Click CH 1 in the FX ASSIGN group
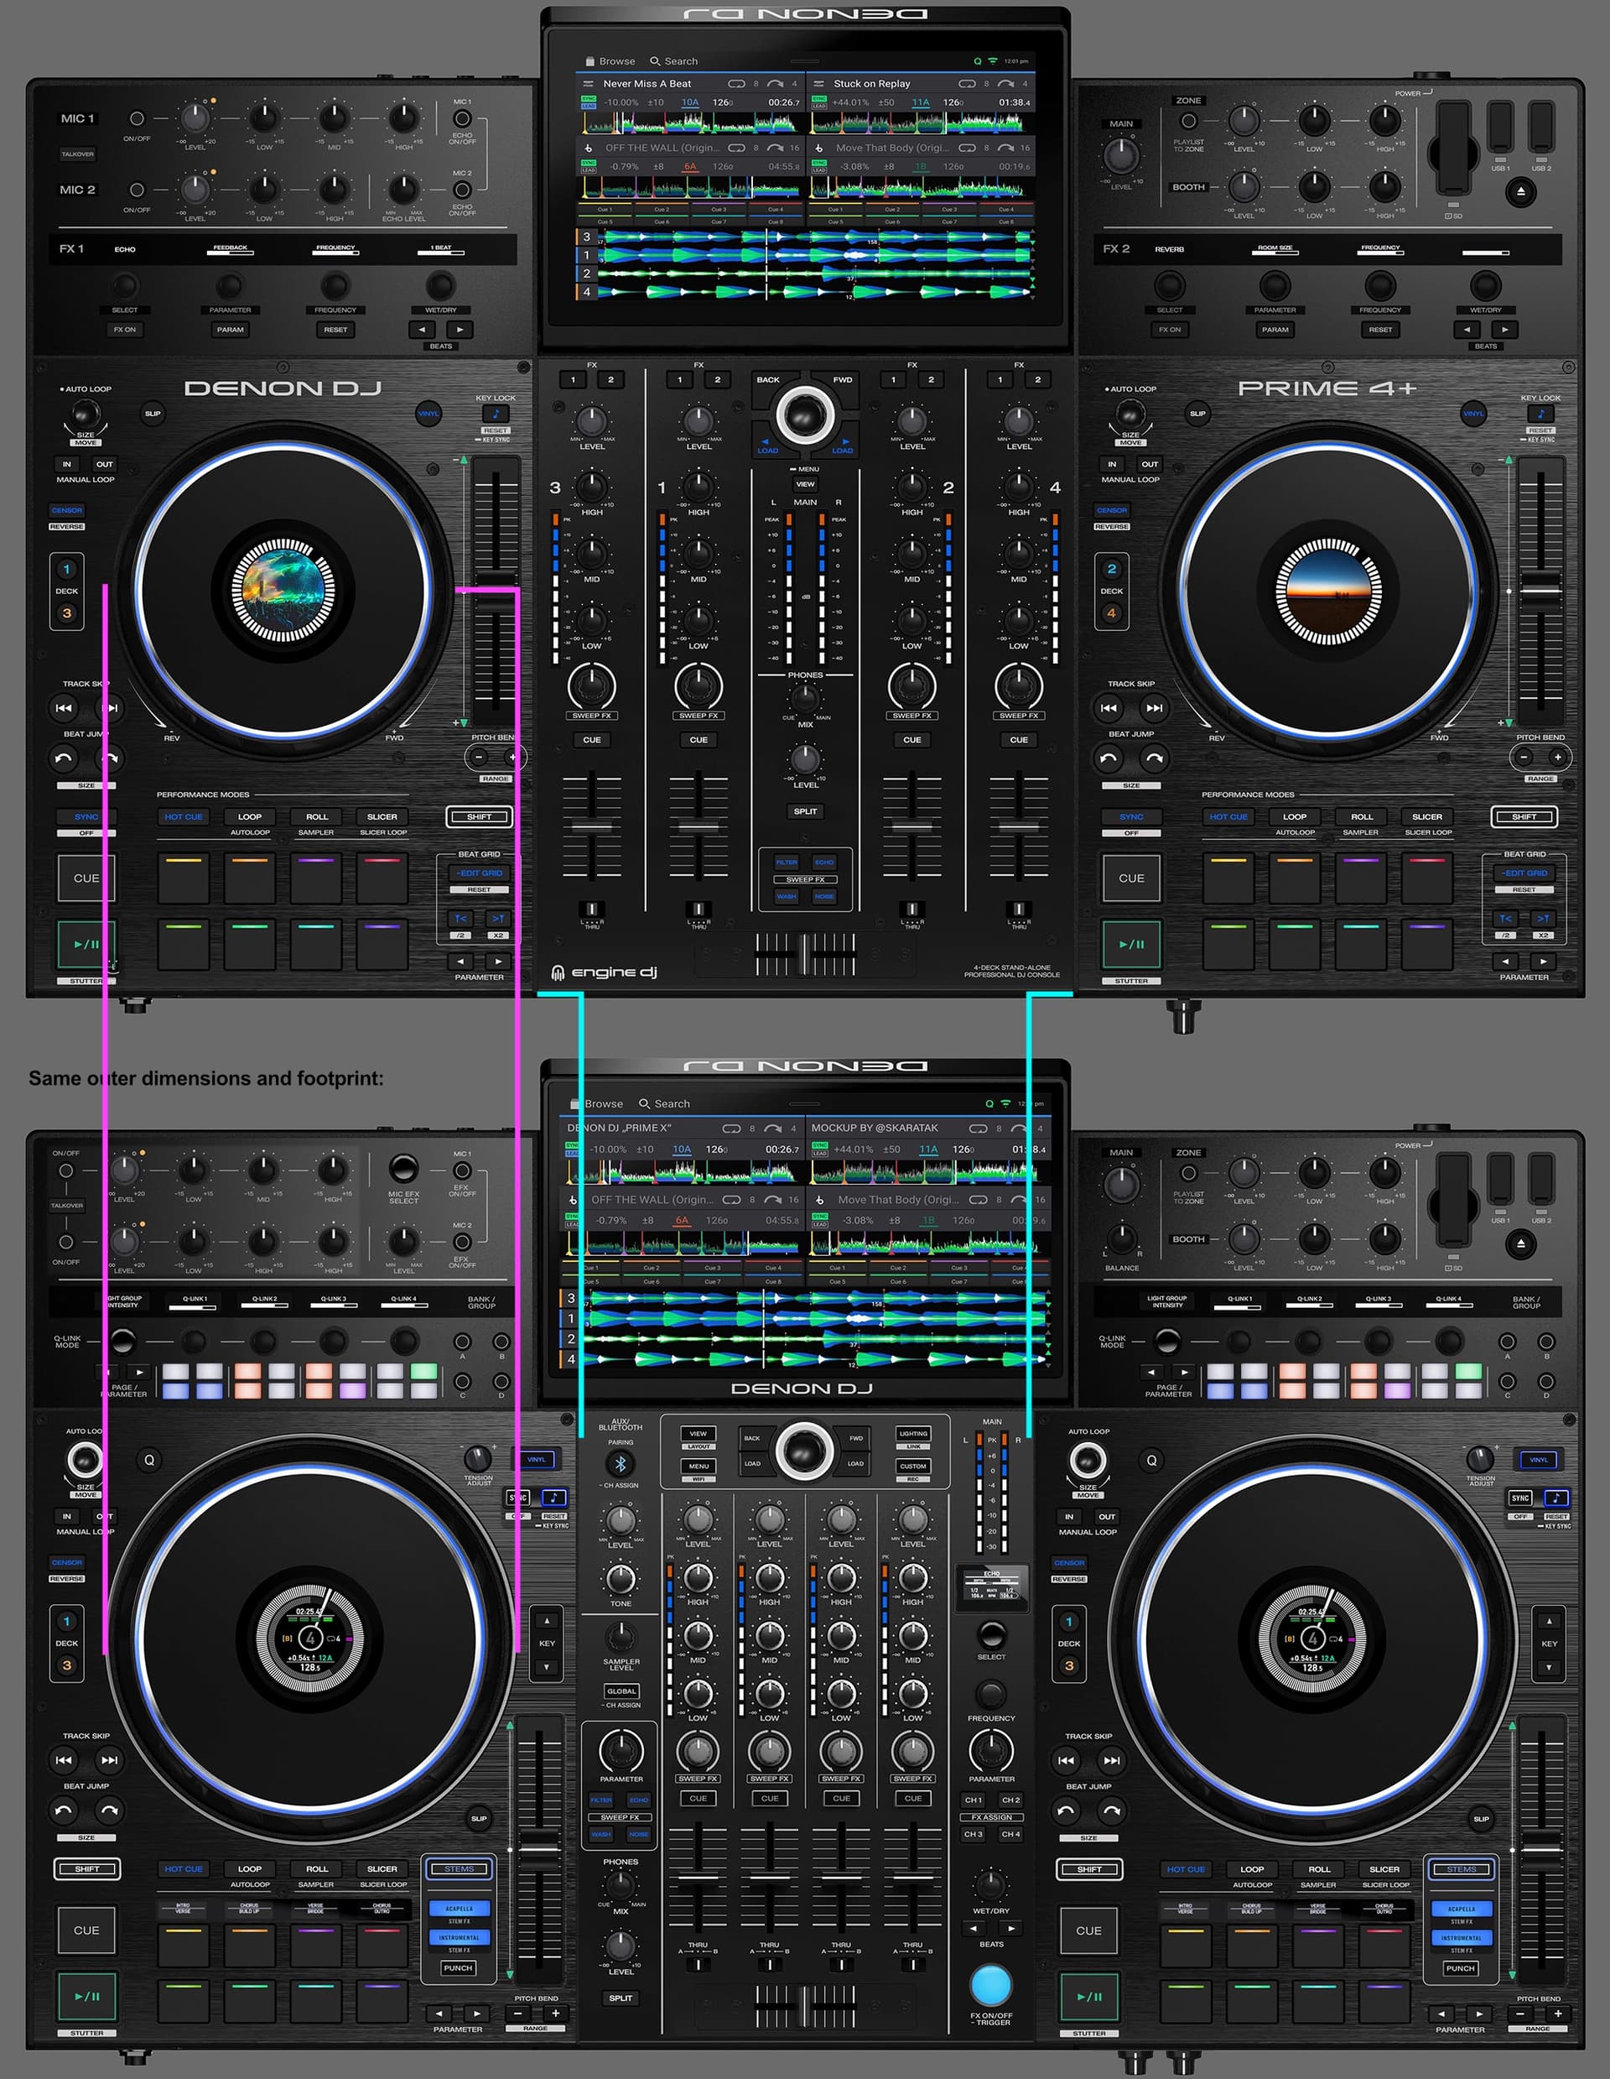This screenshot has width=1610, height=2079. (973, 1800)
